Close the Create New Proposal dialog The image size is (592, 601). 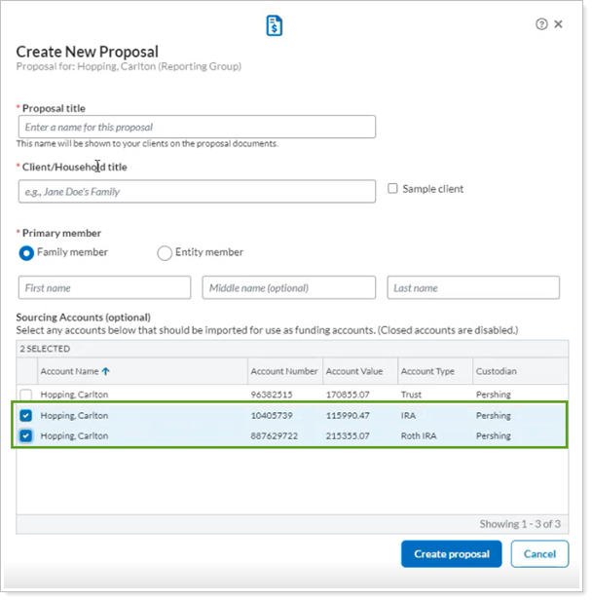point(558,24)
